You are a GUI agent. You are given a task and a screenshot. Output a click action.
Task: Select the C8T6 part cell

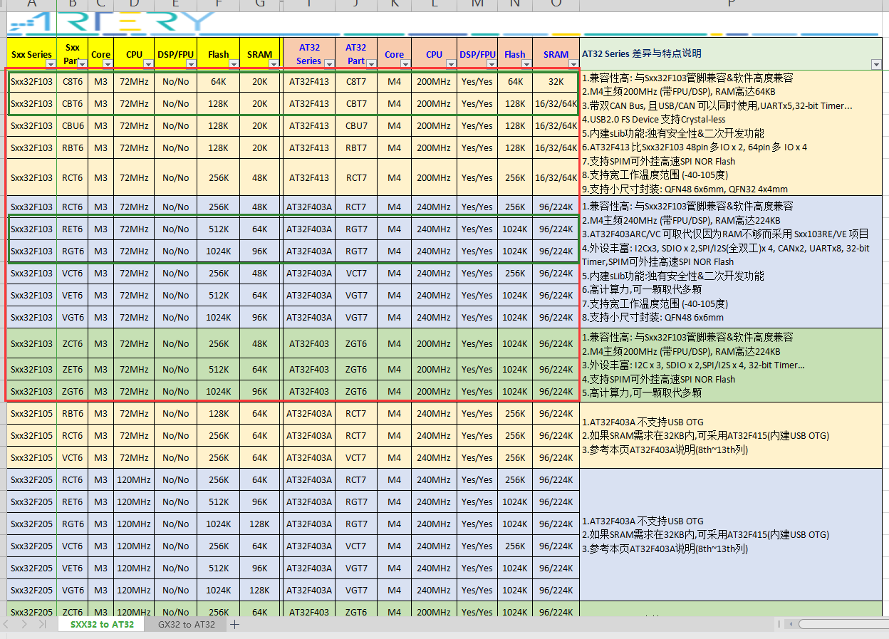click(x=73, y=81)
